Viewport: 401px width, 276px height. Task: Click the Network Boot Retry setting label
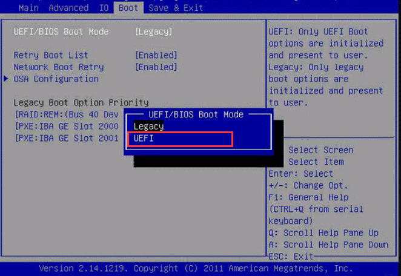(58, 67)
